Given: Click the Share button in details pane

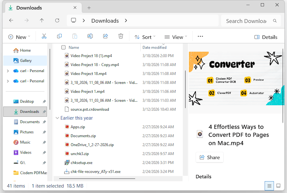Looking at the screenshot, I should coord(210,157).
